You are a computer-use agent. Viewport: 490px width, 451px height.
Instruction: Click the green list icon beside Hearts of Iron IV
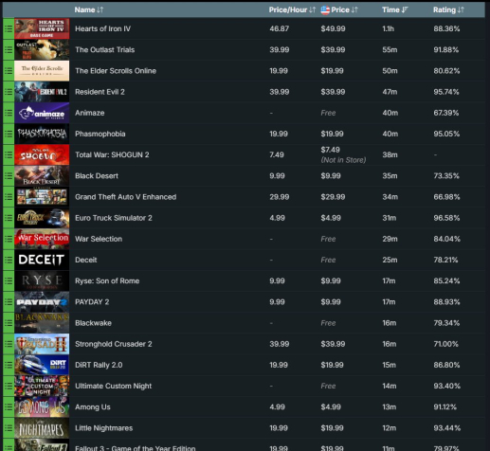[9, 28]
